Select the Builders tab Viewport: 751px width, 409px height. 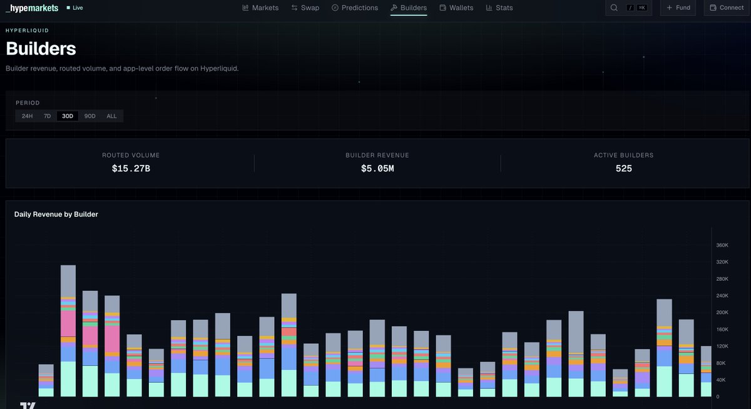[409, 8]
